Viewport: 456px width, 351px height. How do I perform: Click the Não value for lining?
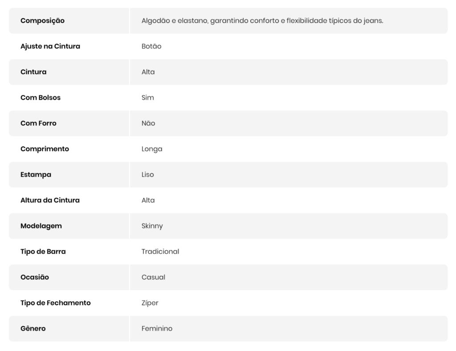148,123
